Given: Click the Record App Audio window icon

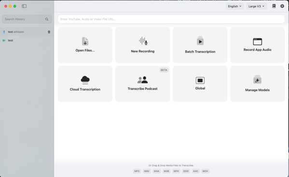Looking at the screenshot, I should pos(258,42).
